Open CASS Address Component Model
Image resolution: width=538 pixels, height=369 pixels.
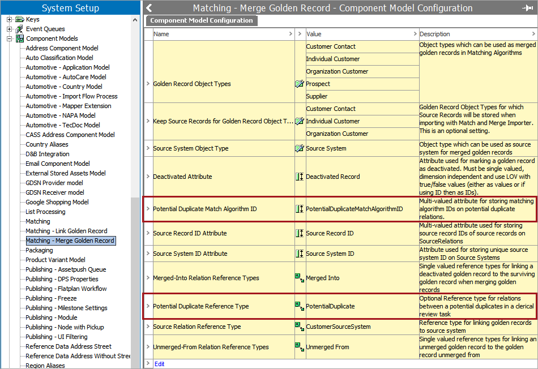[70, 135]
